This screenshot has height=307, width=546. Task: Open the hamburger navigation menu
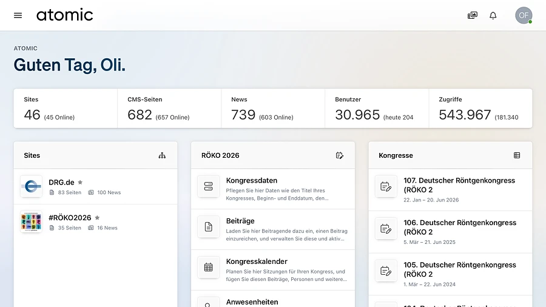[x=18, y=15]
